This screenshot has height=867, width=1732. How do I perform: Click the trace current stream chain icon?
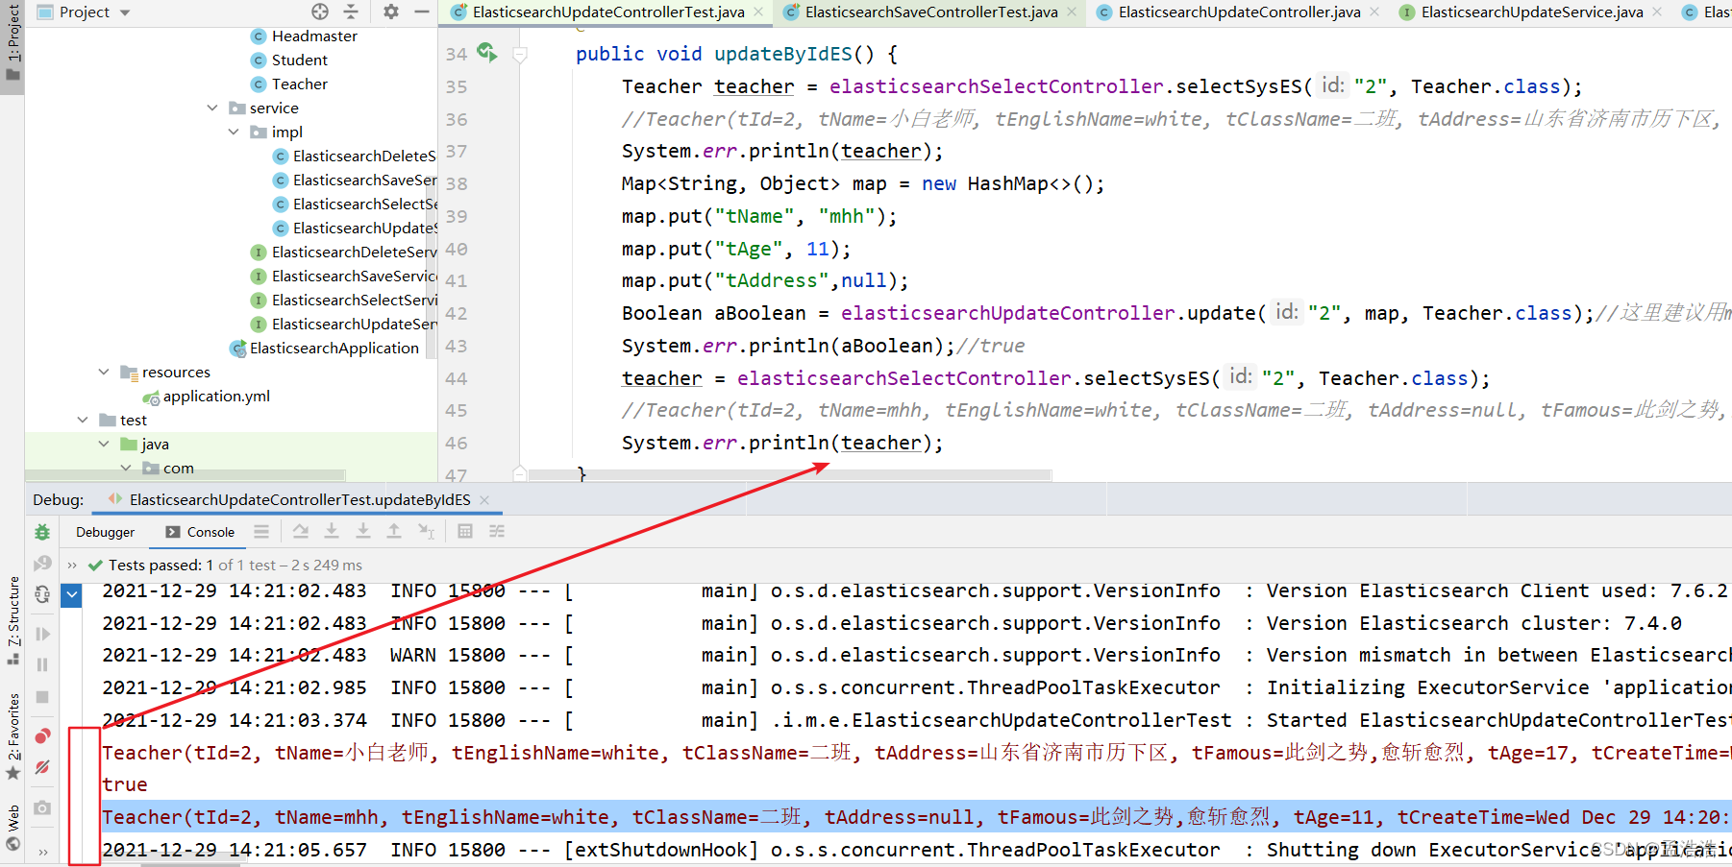[497, 531]
